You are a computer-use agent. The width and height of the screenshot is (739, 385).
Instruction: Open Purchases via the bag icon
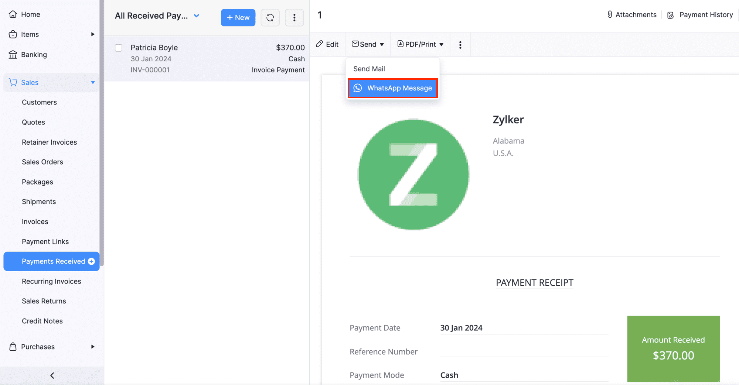pyautogui.click(x=13, y=347)
